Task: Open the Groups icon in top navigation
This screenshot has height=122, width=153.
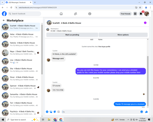Action: [90, 14]
